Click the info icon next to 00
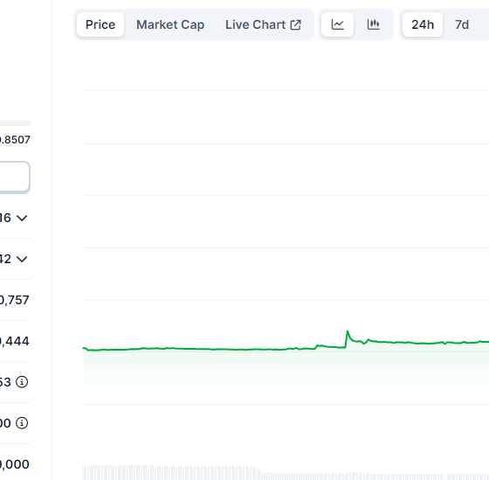 [22, 423]
